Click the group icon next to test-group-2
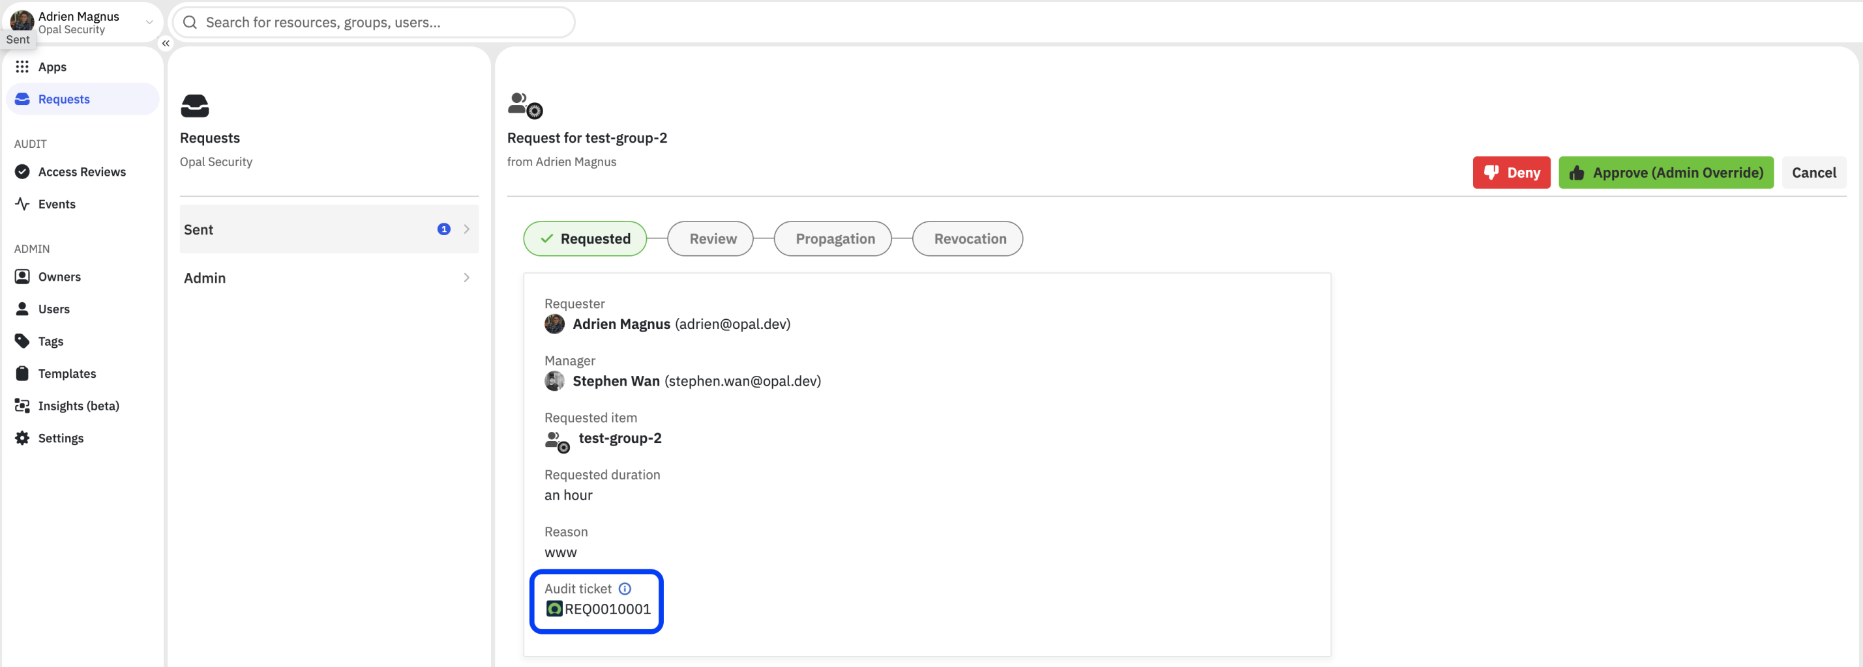 (x=557, y=442)
